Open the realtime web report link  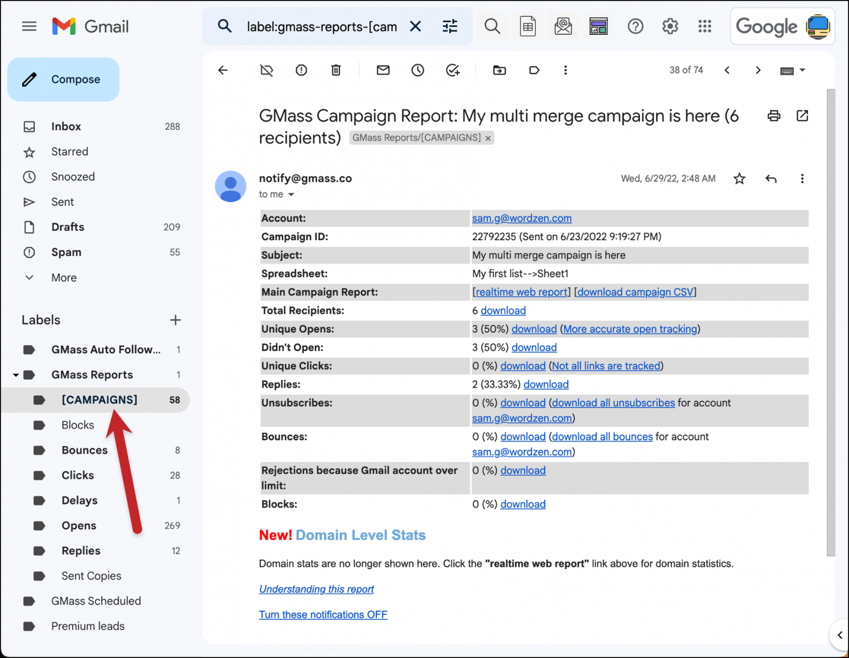point(520,292)
